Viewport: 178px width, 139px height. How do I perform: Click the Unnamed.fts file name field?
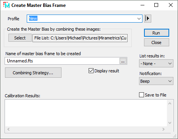[62, 61]
